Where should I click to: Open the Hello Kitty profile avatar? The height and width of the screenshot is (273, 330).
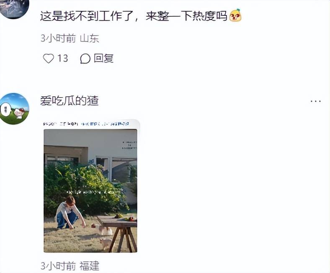tap(14, 108)
